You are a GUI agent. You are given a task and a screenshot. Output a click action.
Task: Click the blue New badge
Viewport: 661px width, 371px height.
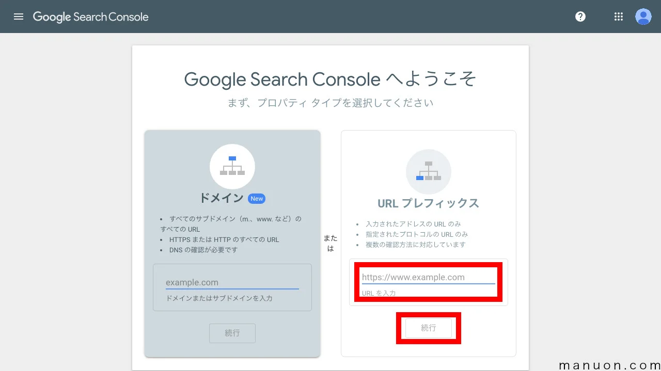(257, 198)
